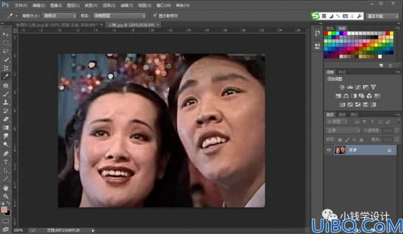Toggle lock all in Layers panel
The height and width of the screenshot is (234, 403).
coord(361,140)
